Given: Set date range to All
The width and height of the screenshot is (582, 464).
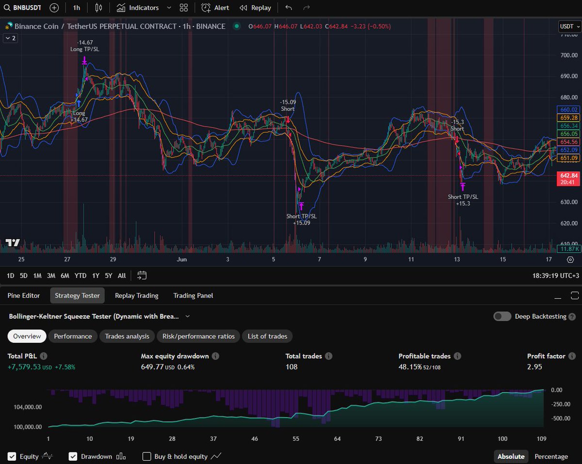Looking at the screenshot, I should [x=122, y=275].
